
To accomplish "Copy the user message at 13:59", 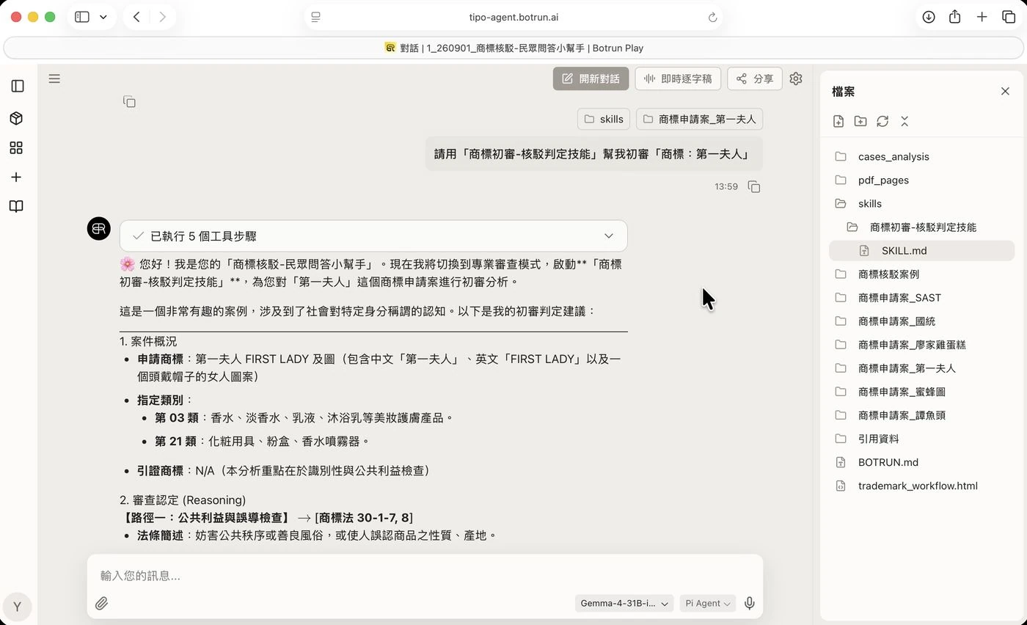I will tap(754, 186).
